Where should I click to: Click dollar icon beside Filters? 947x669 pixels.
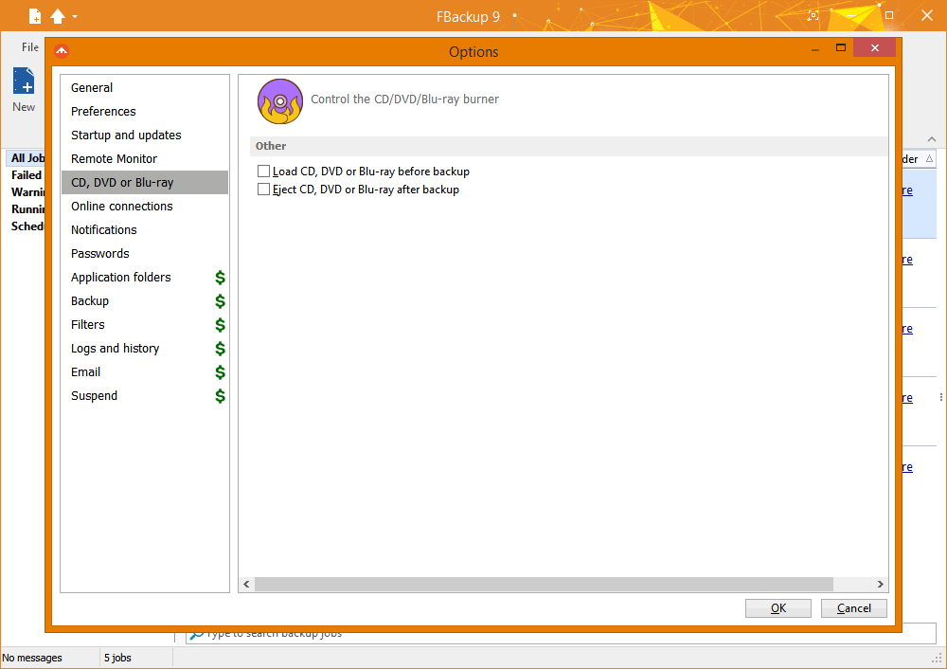coord(220,324)
